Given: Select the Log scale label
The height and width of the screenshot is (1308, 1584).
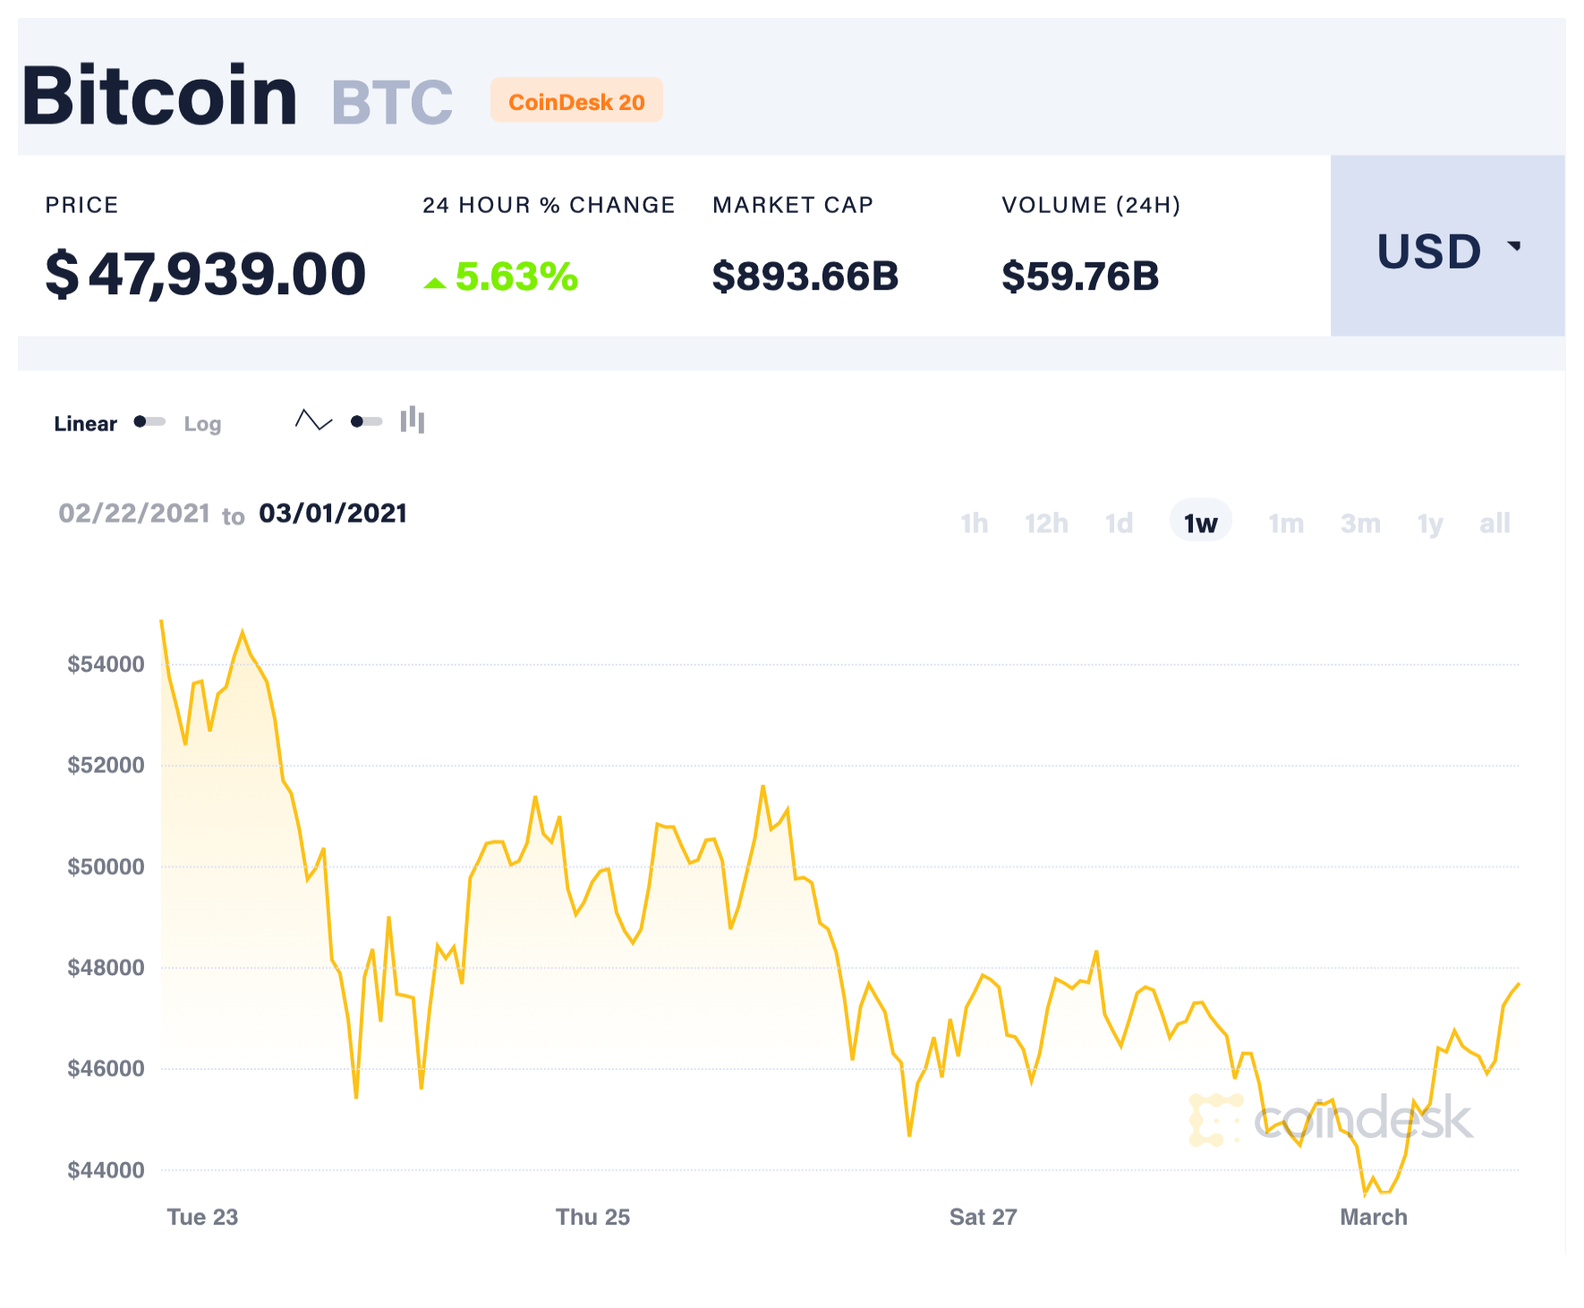Looking at the screenshot, I should 202,424.
